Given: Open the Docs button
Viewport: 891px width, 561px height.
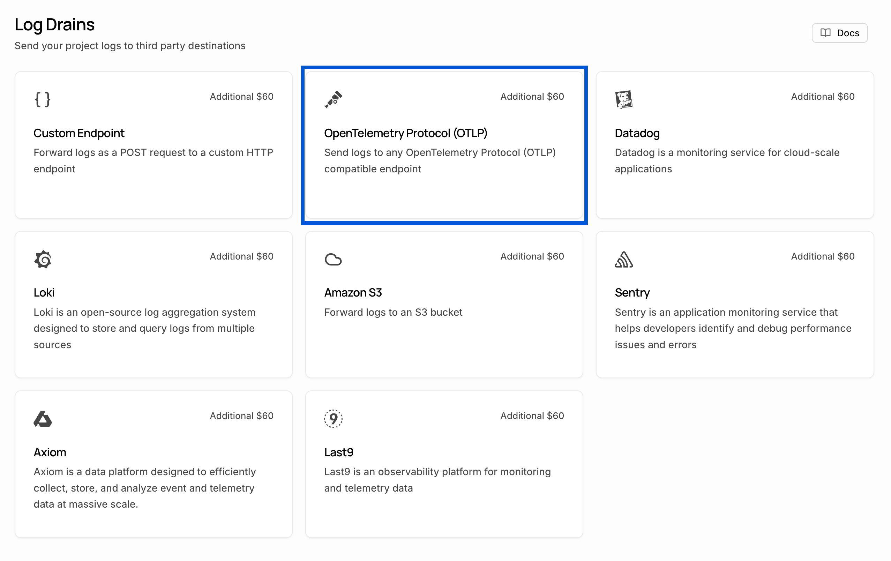Looking at the screenshot, I should point(840,33).
